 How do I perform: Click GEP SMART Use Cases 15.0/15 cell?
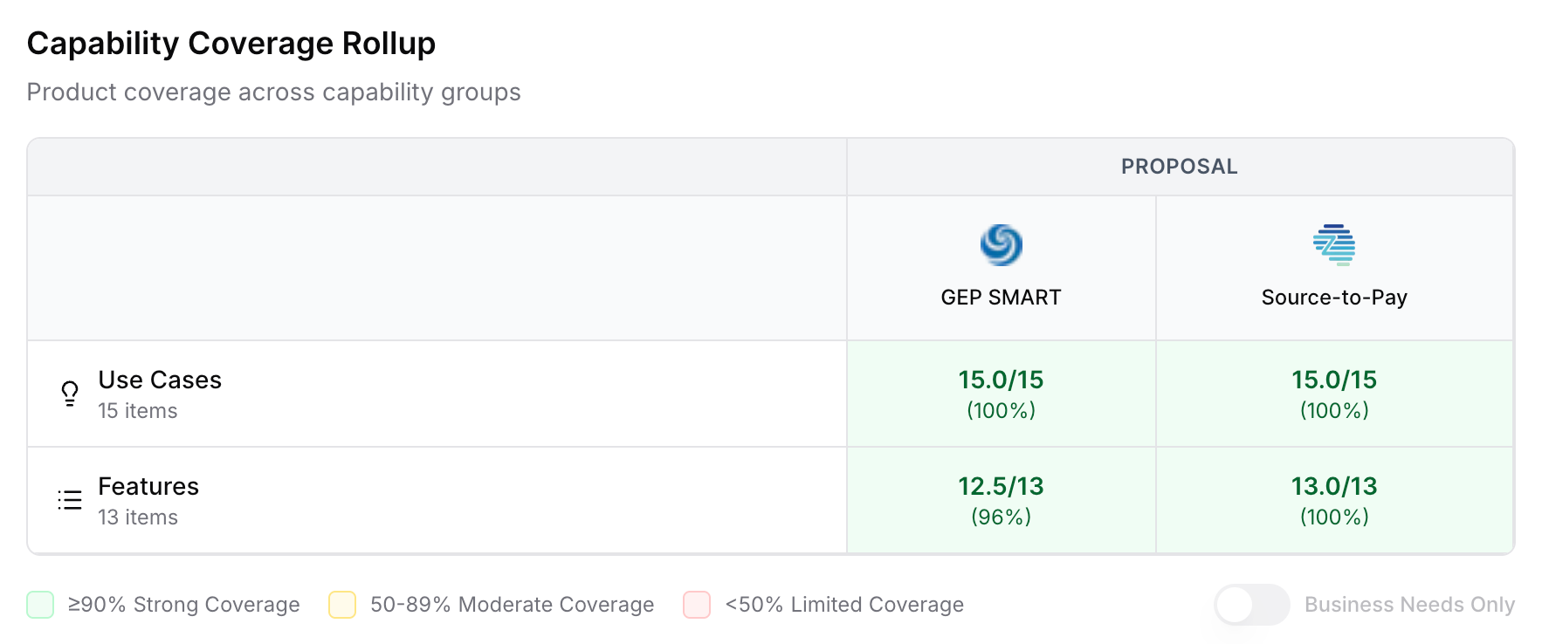pos(1001,394)
